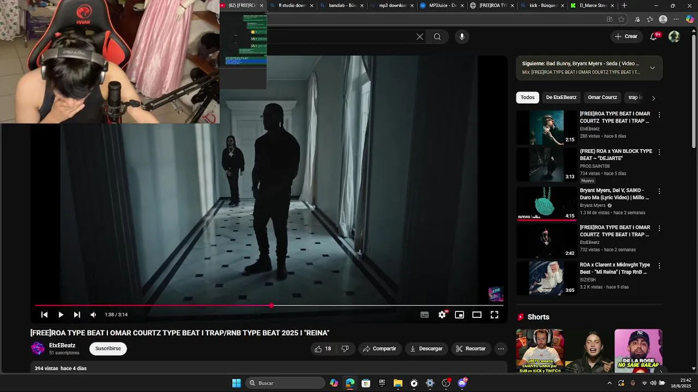Open the more actions menu below the video
Screen dimensions: 698x392
tap(501, 348)
